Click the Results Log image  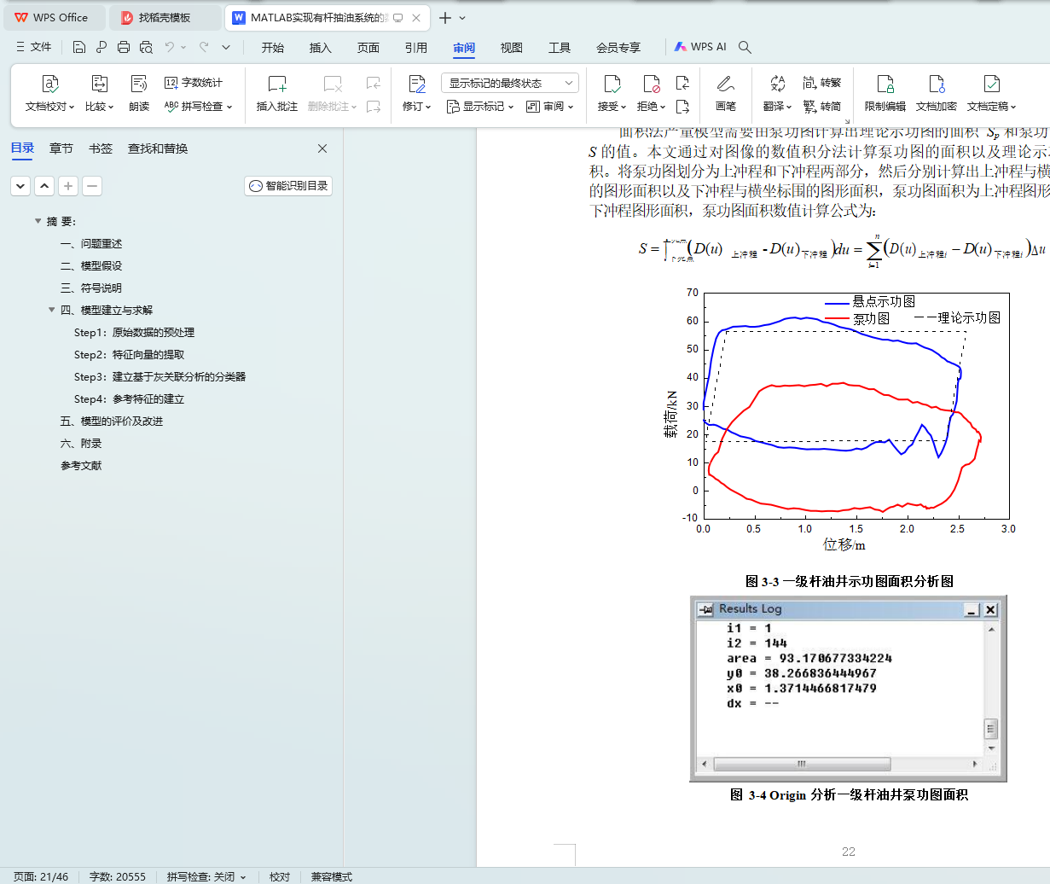tap(849, 689)
